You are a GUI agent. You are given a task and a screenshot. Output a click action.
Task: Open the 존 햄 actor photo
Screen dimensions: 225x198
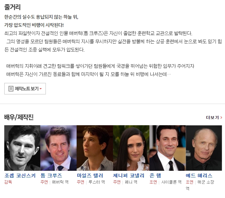pos(167,148)
